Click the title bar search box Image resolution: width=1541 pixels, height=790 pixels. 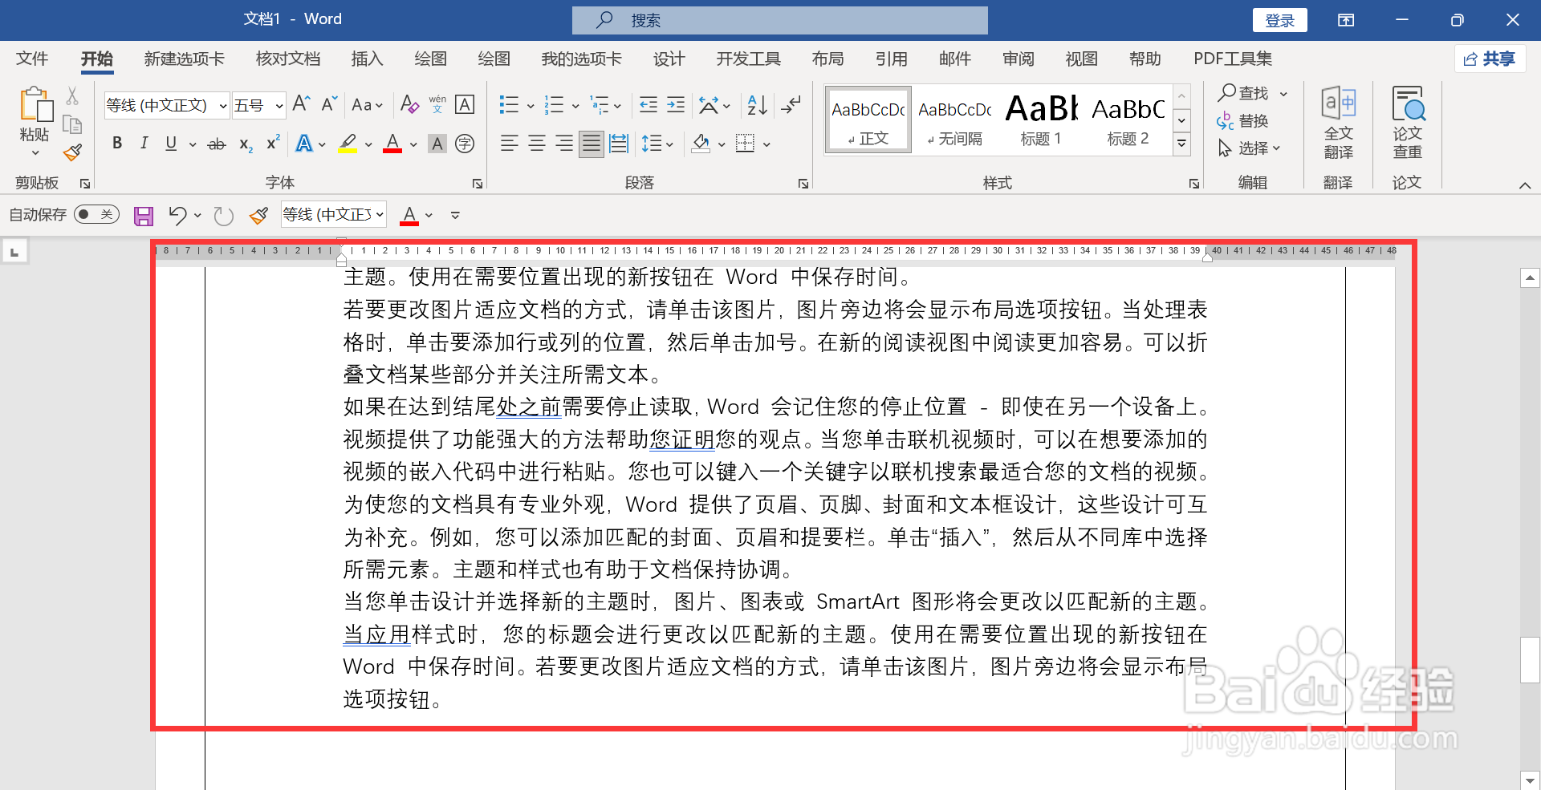point(779,20)
